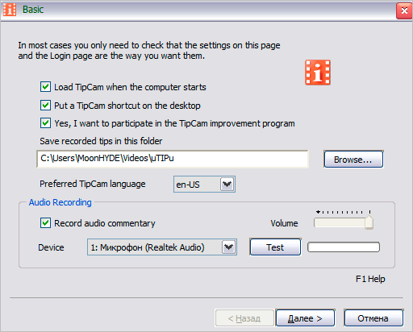413x332 pixels.
Task: Click the save folder path field
Action: pos(173,159)
